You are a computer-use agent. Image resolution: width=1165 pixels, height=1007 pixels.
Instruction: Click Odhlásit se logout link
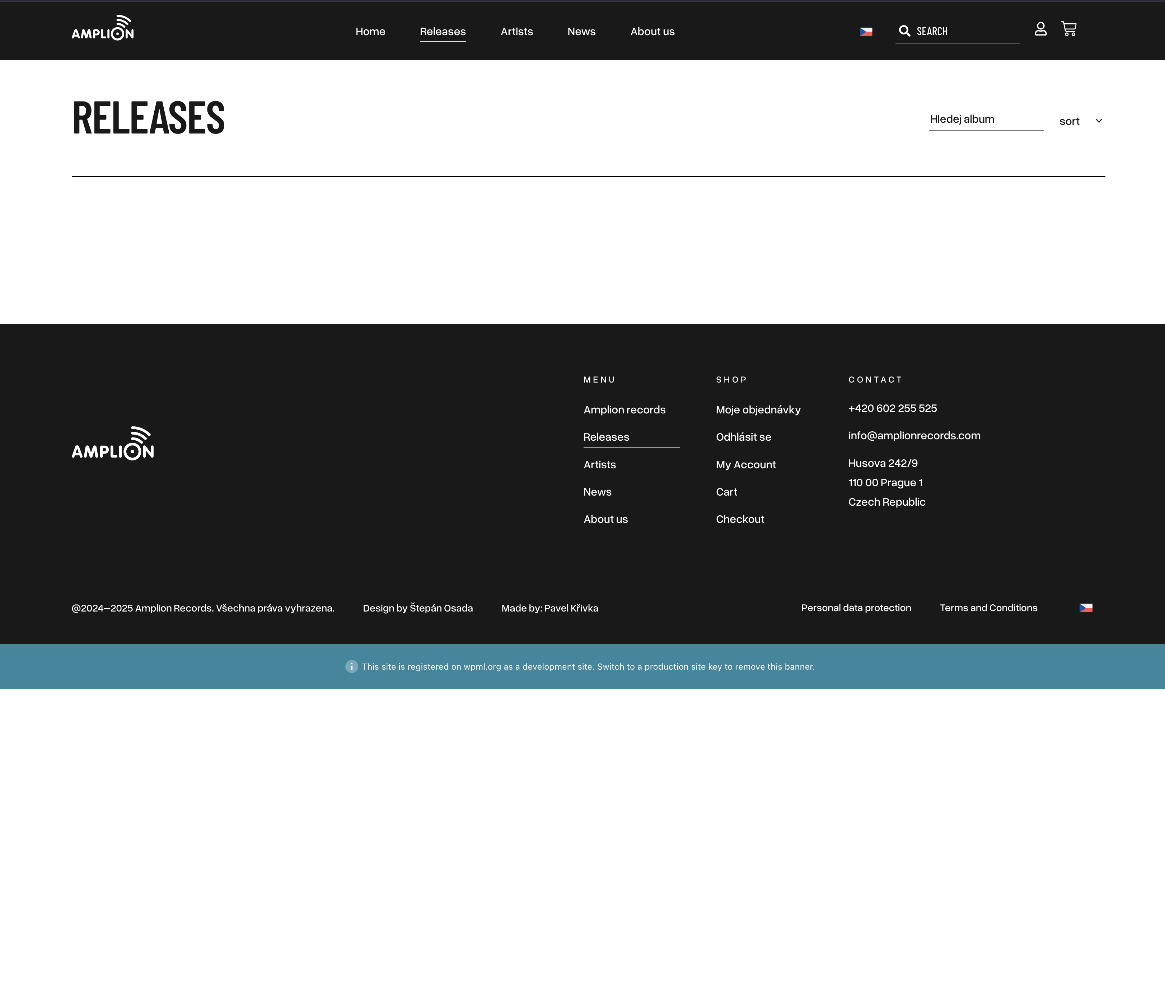(x=743, y=437)
